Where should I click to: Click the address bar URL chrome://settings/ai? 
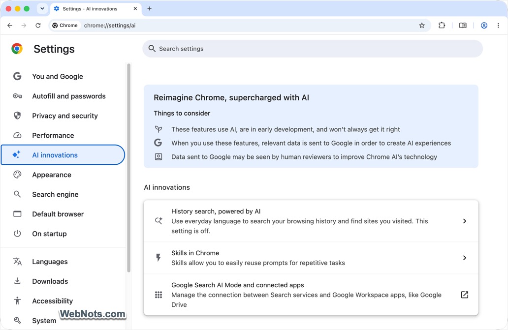109,25
